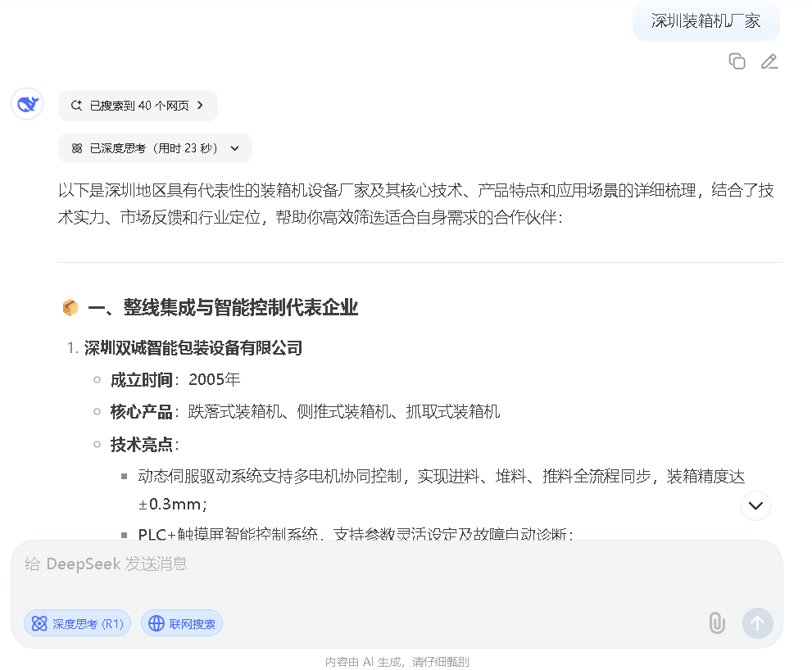Image resolution: width=812 pixels, height=670 pixels.
Task: Edit the user message with pencil icon
Action: [x=769, y=61]
